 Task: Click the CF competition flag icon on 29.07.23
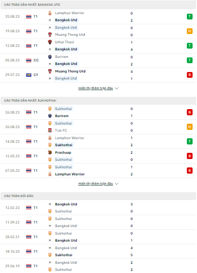[29, 75]
